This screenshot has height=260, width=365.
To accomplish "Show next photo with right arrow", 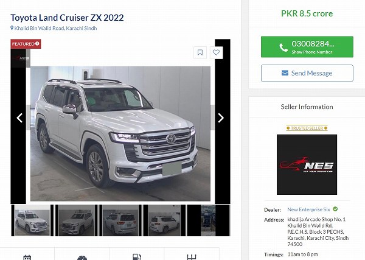I will point(221,118).
